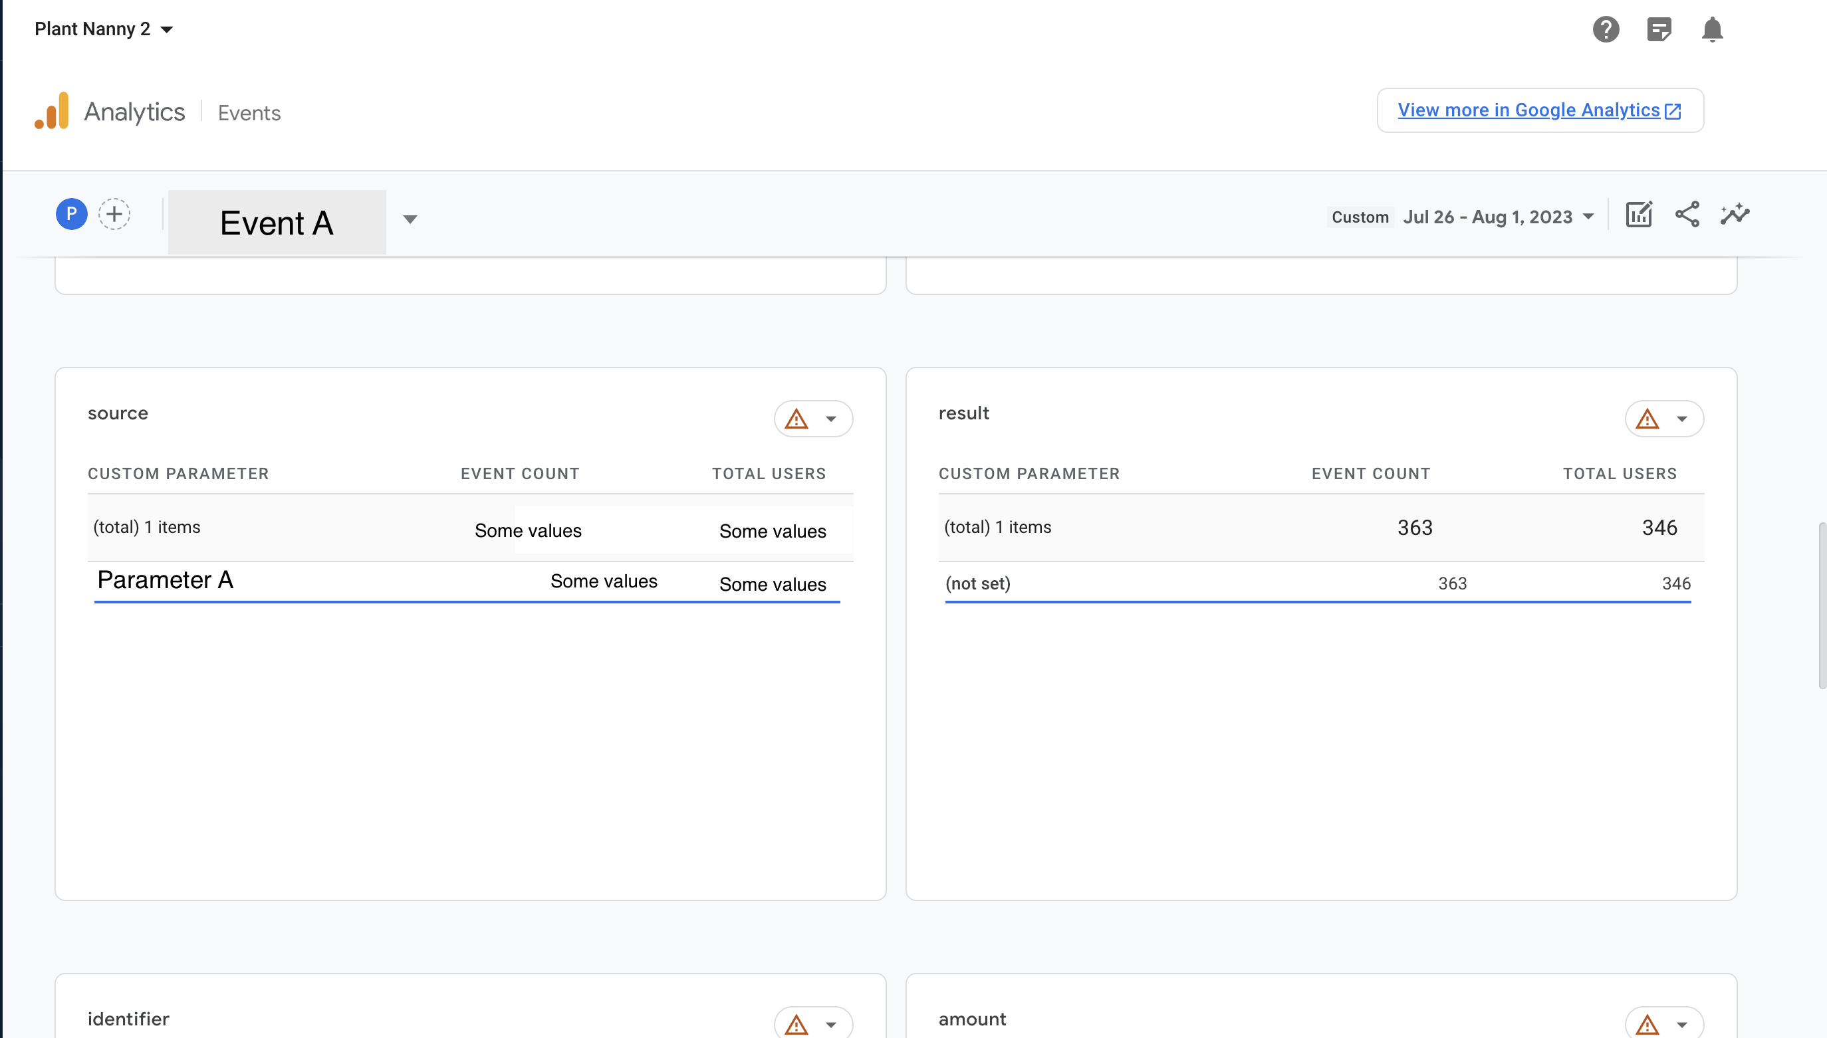Select the (not set) row in result table
1827x1038 pixels.
coord(978,583)
